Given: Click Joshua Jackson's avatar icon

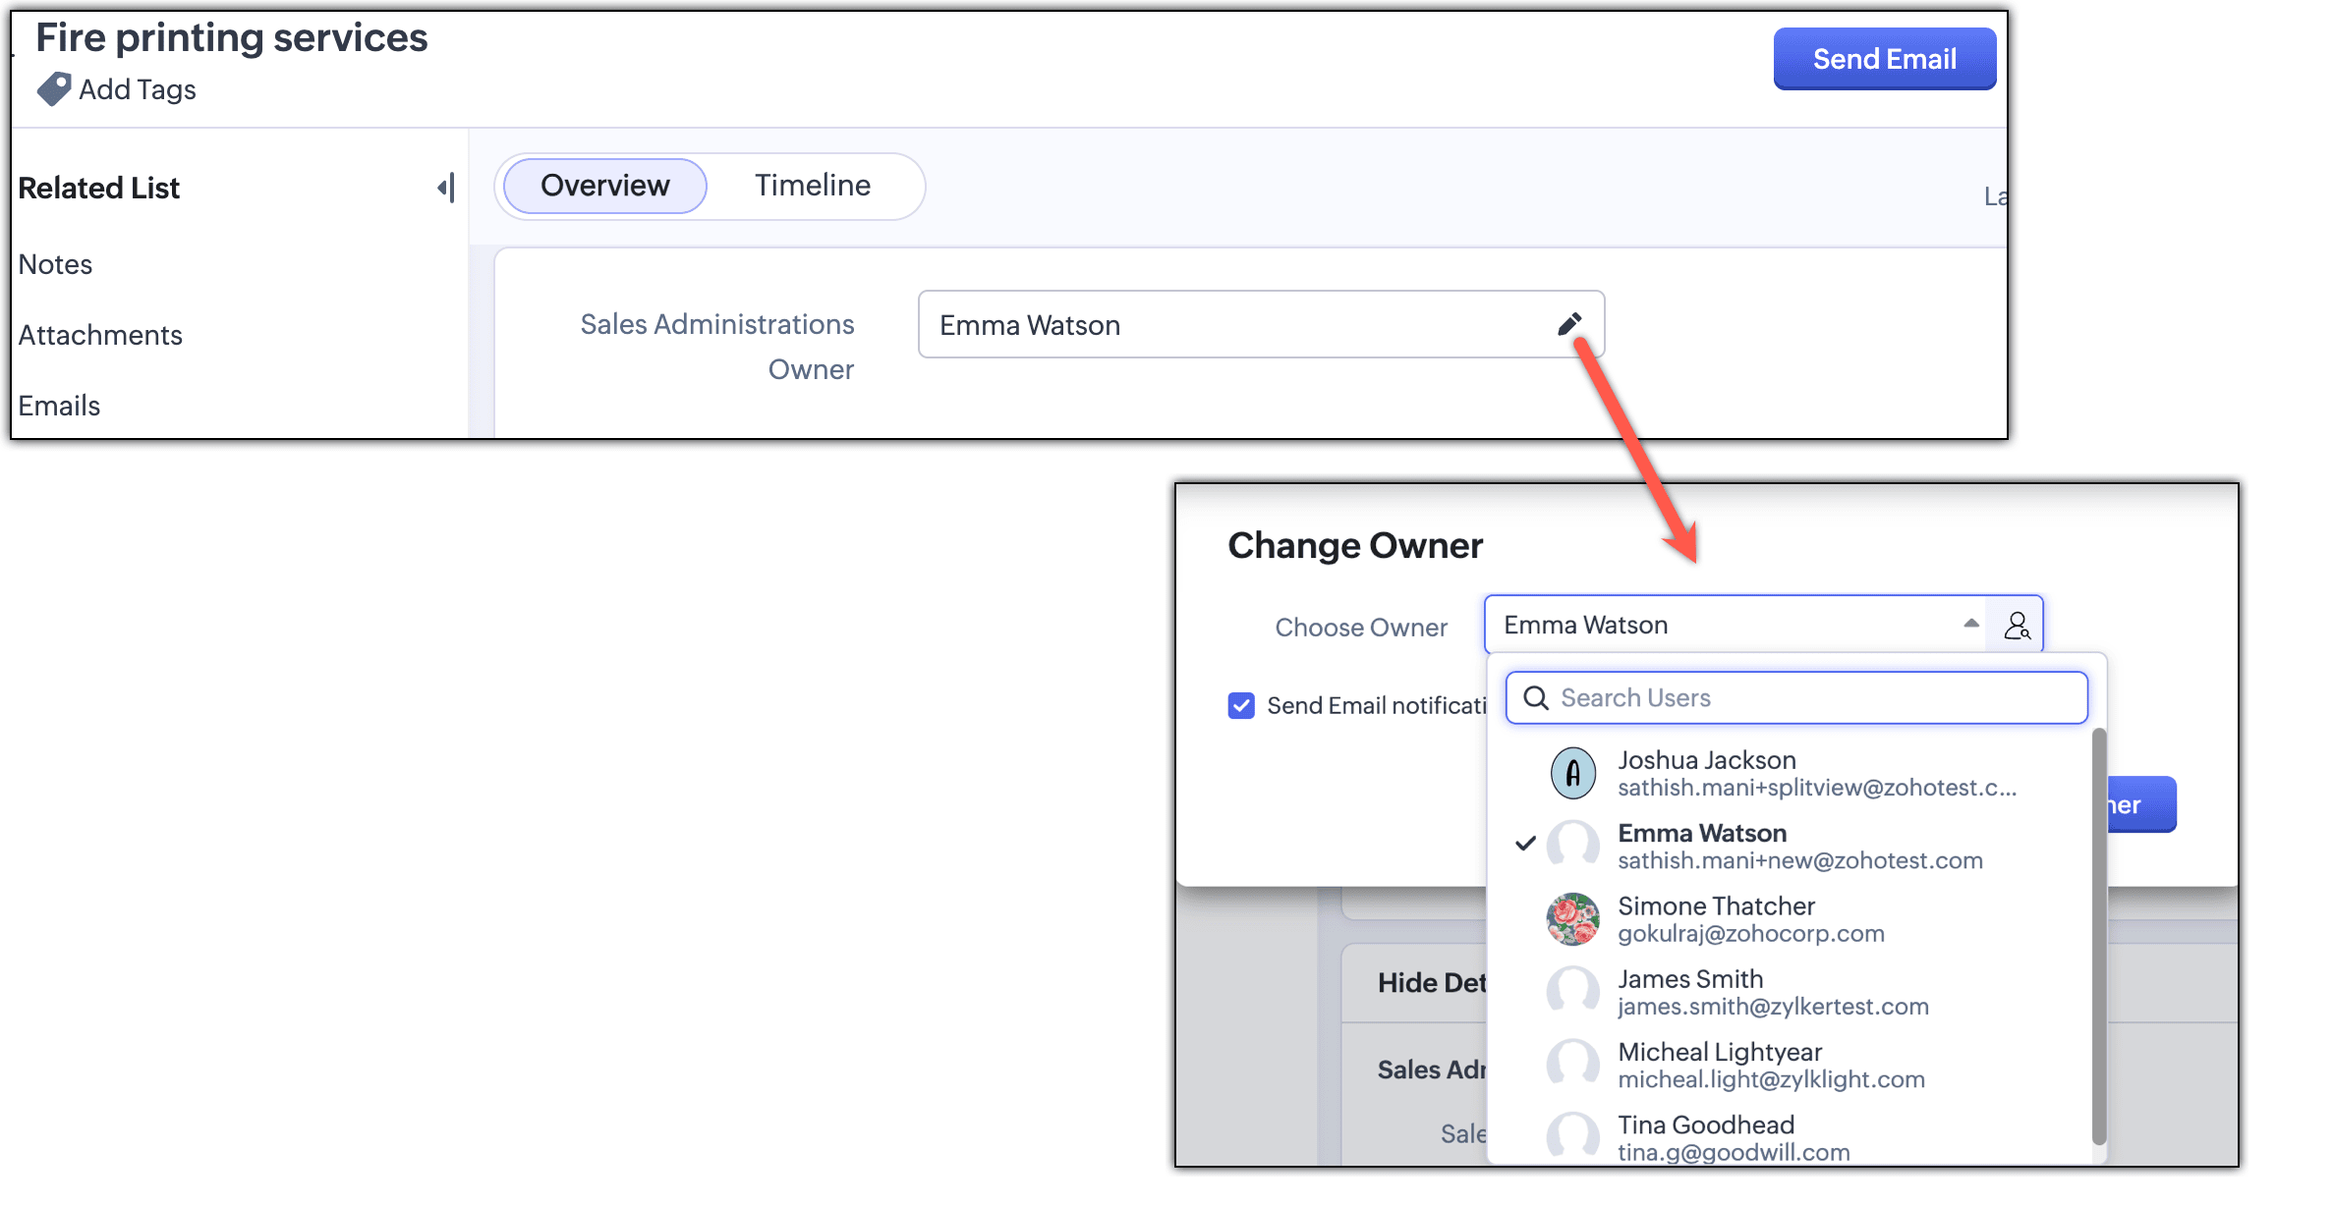Looking at the screenshot, I should pos(1572,774).
